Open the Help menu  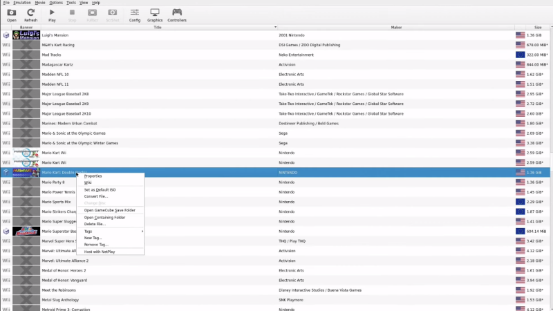click(96, 3)
